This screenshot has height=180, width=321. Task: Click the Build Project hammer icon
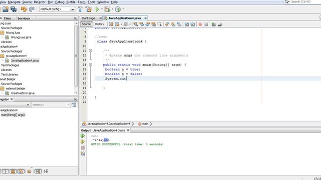coord(80,9)
